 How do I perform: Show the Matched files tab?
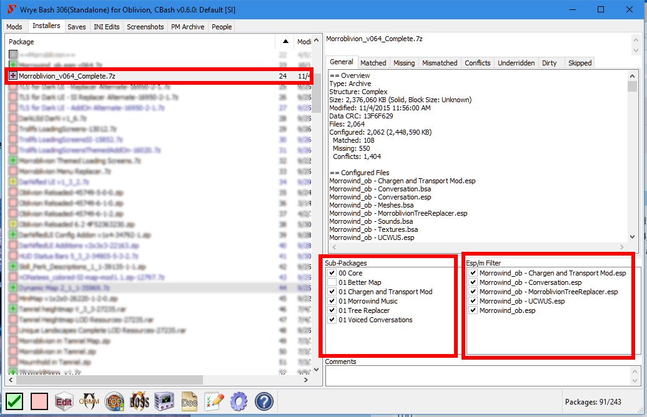(x=373, y=63)
